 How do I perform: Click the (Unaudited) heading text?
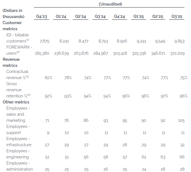(110, 4)
